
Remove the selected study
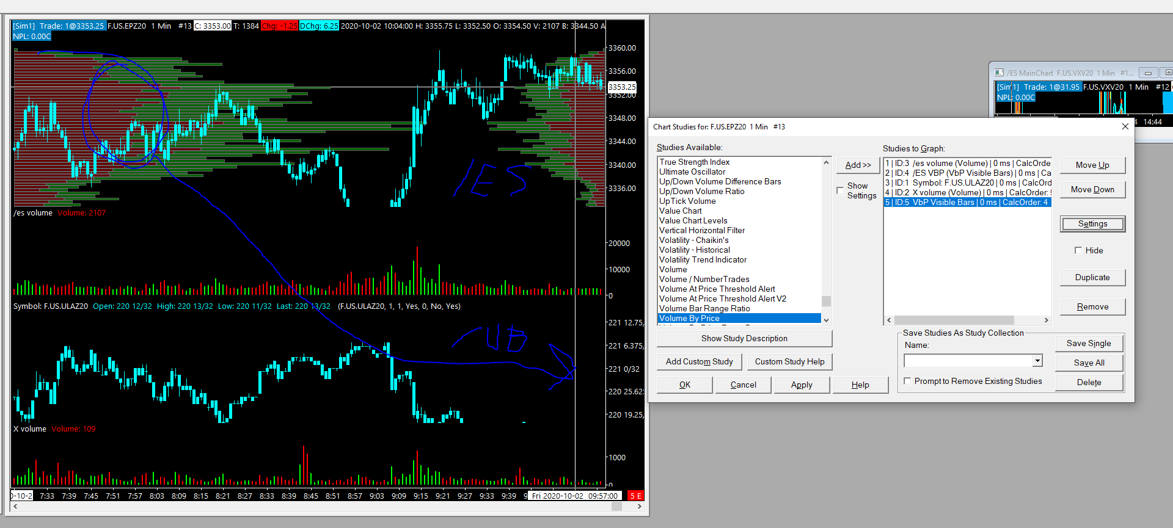1092,306
